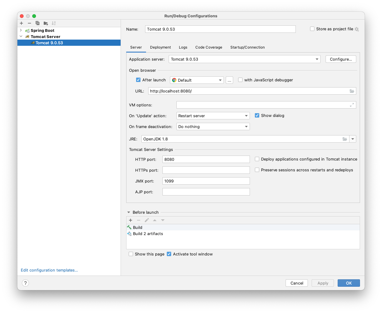This screenshot has width=382, height=313.
Task: Remove Before launch task minus icon
Action: [139, 220]
